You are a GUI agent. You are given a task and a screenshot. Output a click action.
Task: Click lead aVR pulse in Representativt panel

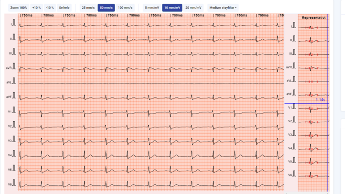(x=294, y=65)
